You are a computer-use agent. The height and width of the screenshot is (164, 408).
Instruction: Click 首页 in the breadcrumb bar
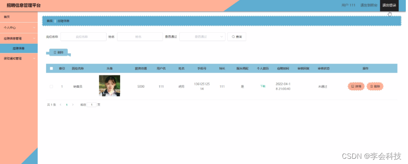pos(50,21)
